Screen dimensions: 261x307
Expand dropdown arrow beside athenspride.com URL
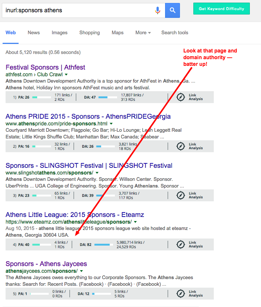point(111,124)
